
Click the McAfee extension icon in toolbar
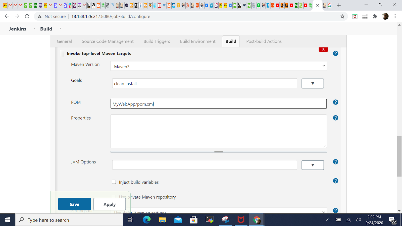355,16
